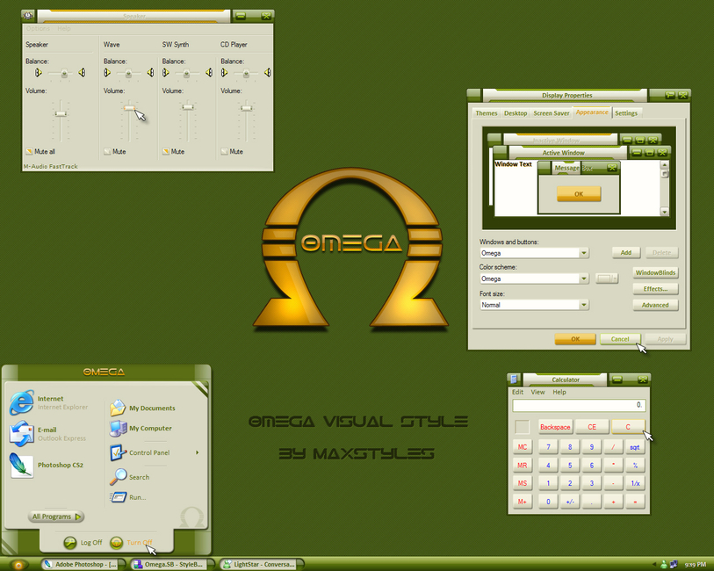This screenshot has height=571, width=714.
Task: Click the Internet Explorer icon in Start menu
Action: pyautogui.click(x=21, y=402)
